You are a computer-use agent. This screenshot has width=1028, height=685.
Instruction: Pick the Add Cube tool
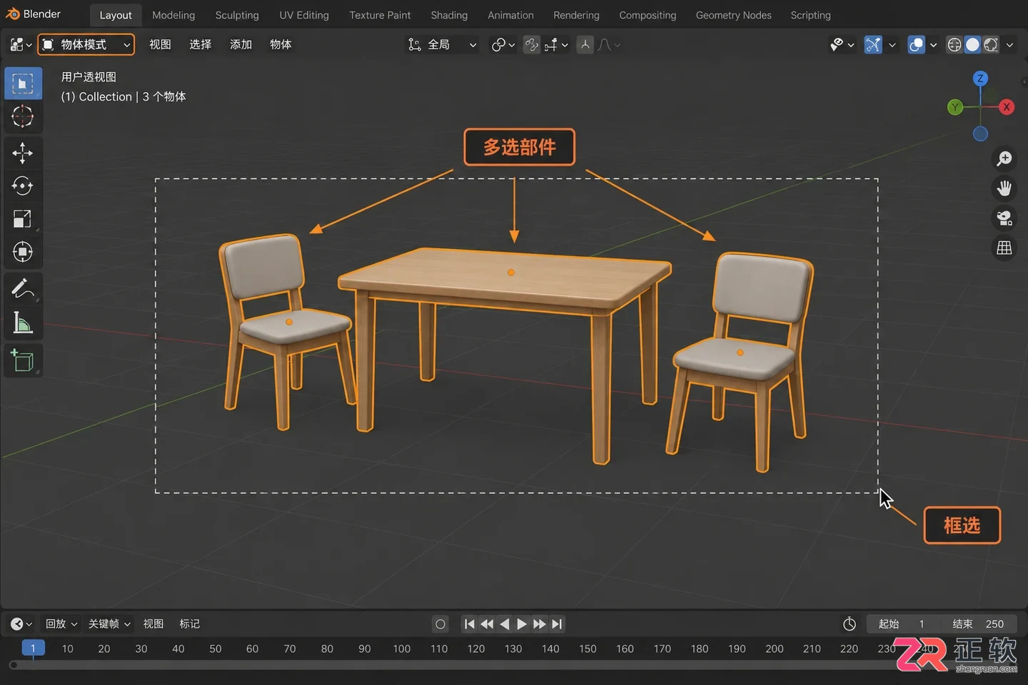(x=23, y=360)
